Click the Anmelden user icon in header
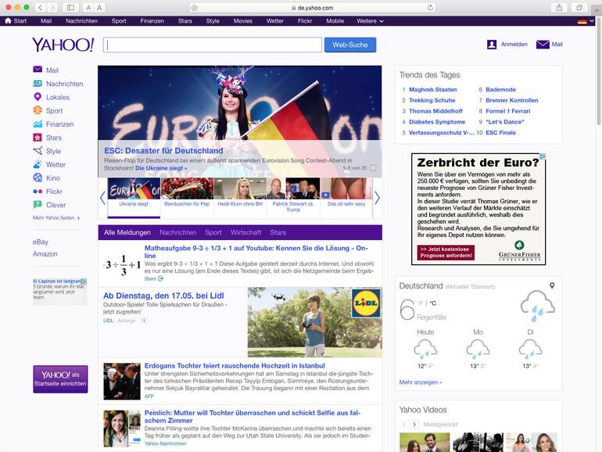The image size is (602, 452). pyautogui.click(x=492, y=45)
